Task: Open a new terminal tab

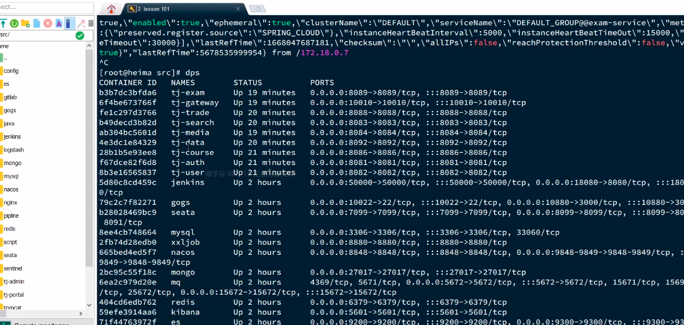Action: pyautogui.click(x=257, y=9)
